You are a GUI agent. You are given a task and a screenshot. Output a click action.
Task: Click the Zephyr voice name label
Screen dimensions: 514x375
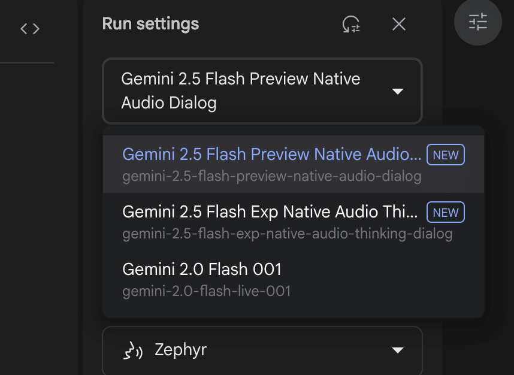[x=180, y=350]
